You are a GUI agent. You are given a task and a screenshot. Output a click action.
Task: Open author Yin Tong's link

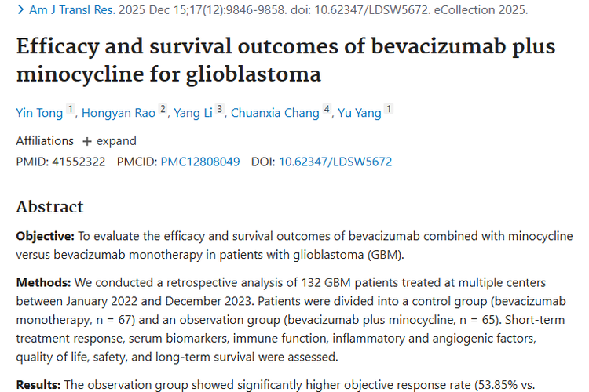coord(39,113)
